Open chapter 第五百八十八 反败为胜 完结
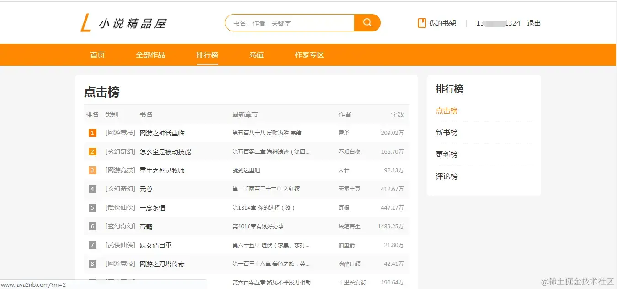Image resolution: width=617 pixels, height=289 pixels. point(267,133)
